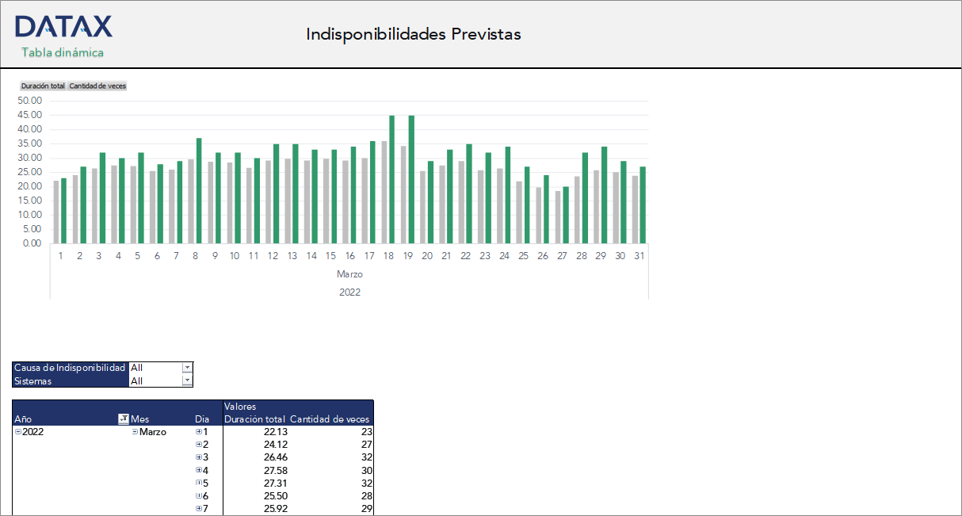The height and width of the screenshot is (516, 962).
Task: Select the Cantidad de veces field button above the chart
Action: pos(95,85)
